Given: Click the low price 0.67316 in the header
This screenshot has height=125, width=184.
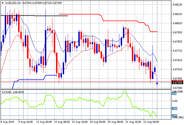Looking at the screenshot, I should coord(47,3).
